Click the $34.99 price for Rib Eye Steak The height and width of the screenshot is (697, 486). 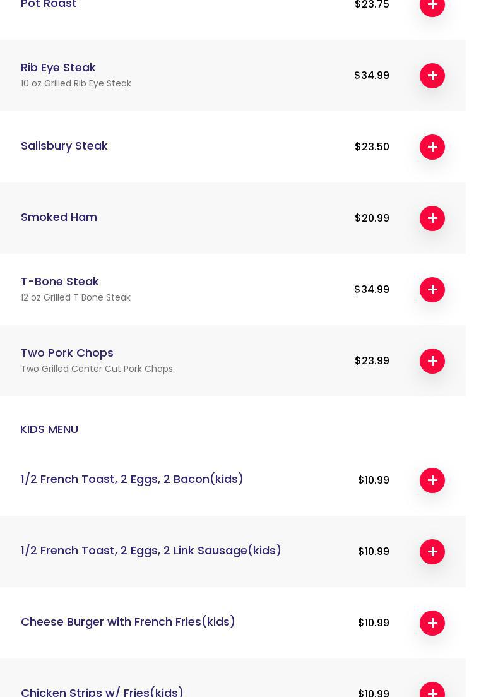(x=372, y=76)
